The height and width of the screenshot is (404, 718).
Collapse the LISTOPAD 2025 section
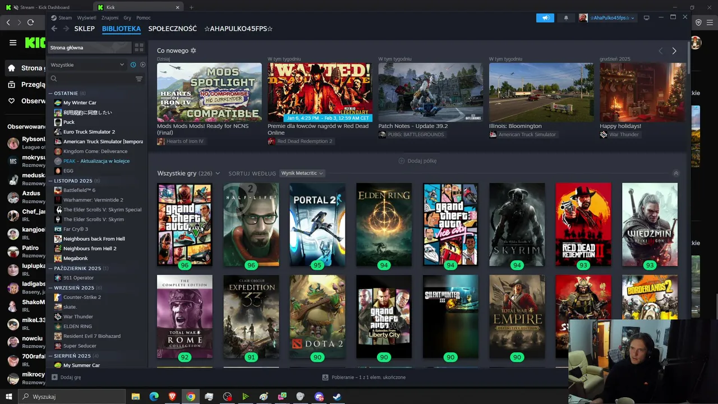[x=50, y=181]
